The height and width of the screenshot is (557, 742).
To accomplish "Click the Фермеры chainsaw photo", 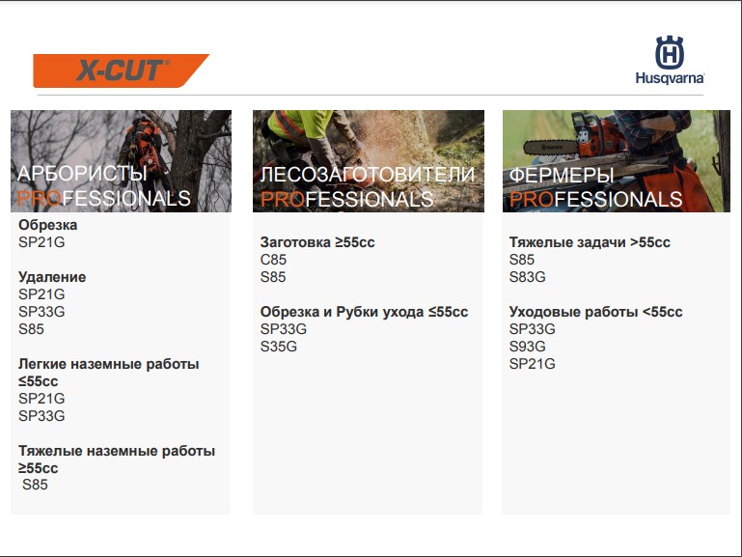I will tap(617, 161).
